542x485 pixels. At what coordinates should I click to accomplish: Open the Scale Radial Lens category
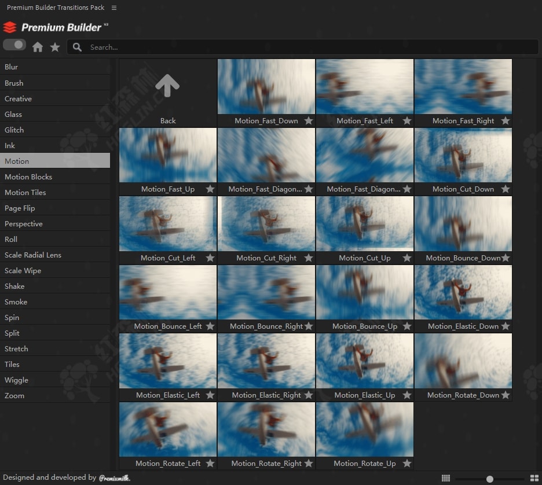point(55,255)
